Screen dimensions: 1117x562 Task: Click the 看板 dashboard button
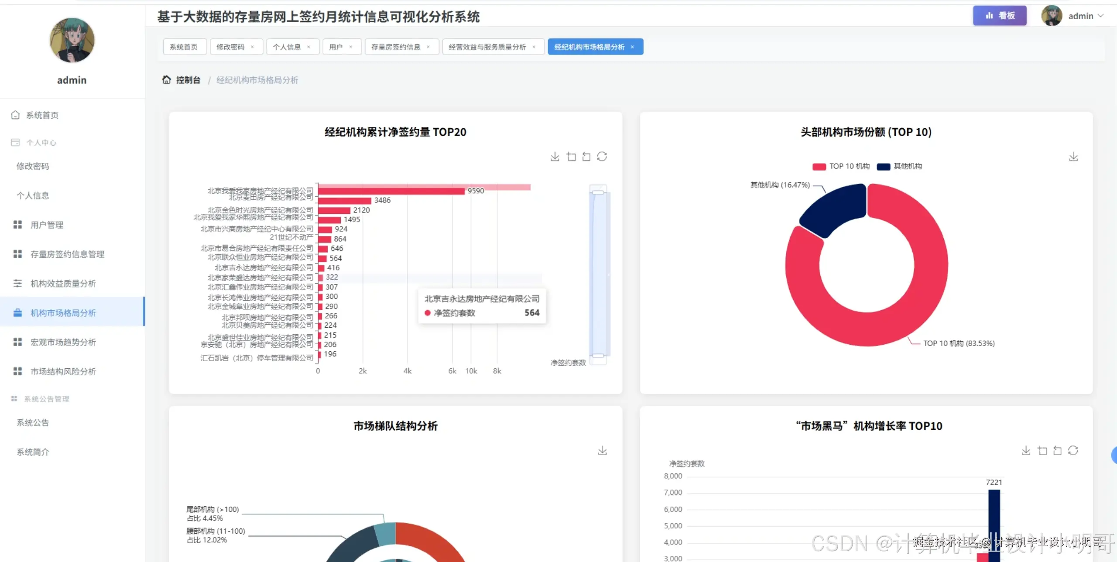click(x=1000, y=15)
